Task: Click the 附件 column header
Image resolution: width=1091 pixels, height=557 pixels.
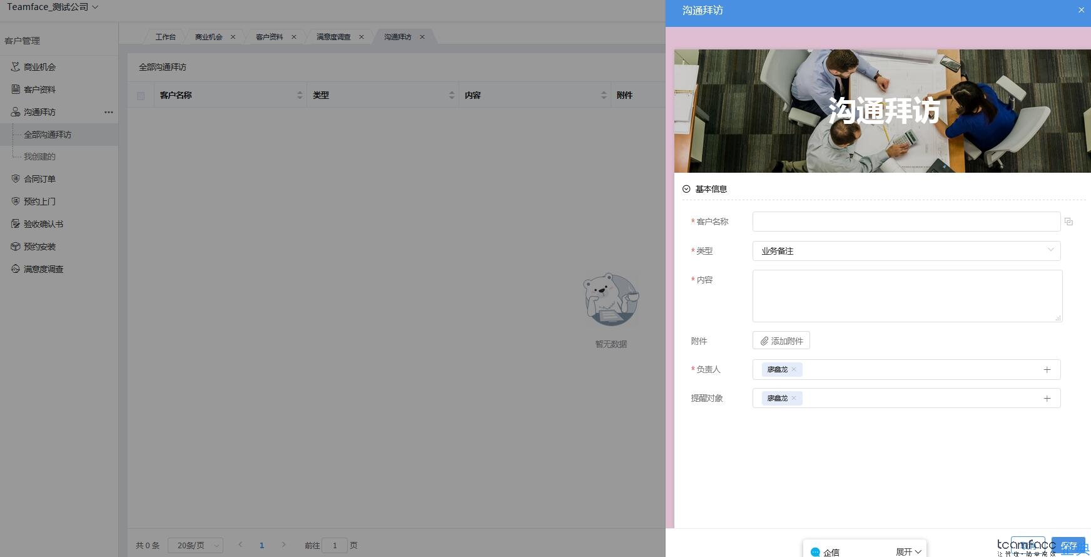Action: point(624,95)
